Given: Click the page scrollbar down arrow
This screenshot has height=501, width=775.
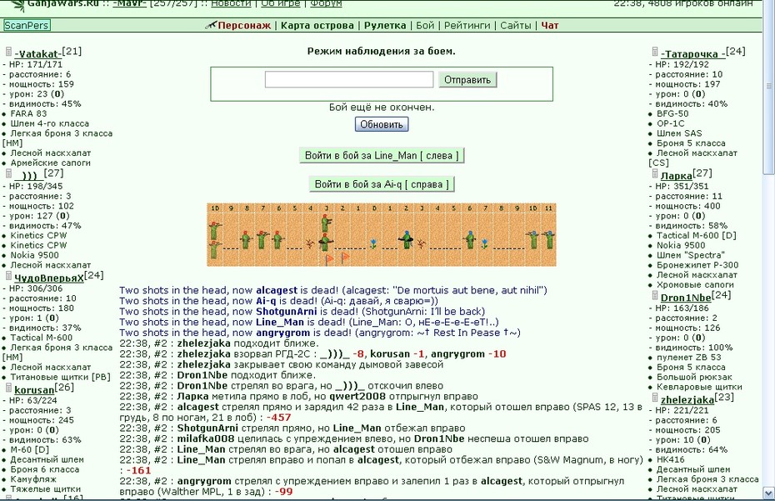Looking at the screenshot, I should click(769, 492).
